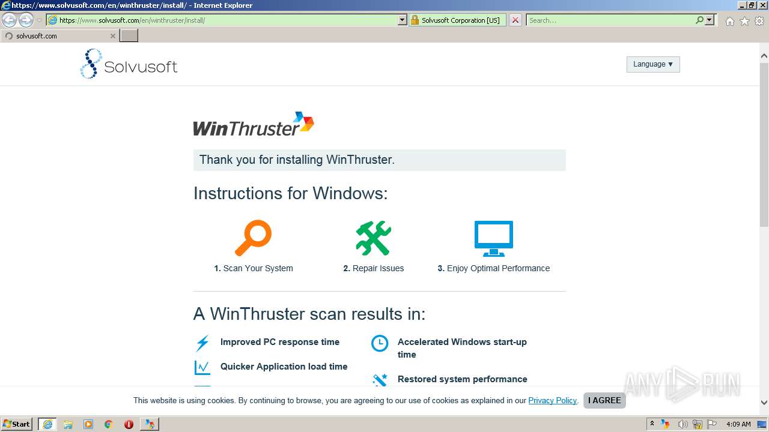Select the solvusoft.com tab

59,35
